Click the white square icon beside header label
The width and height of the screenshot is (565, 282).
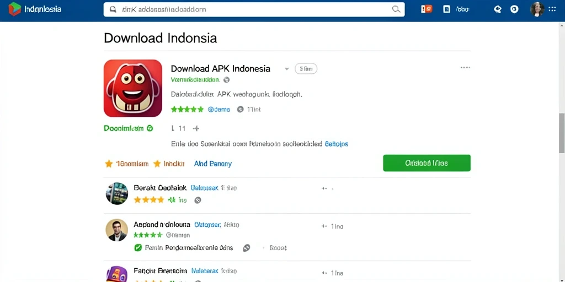click(446, 9)
